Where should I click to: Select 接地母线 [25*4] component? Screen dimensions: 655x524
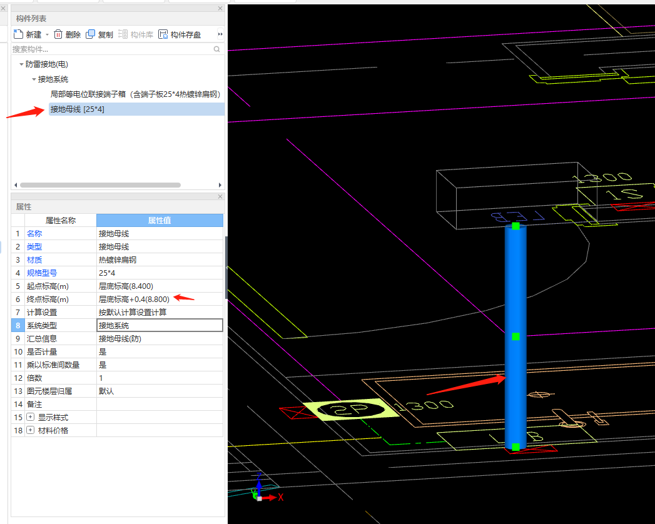click(x=136, y=109)
